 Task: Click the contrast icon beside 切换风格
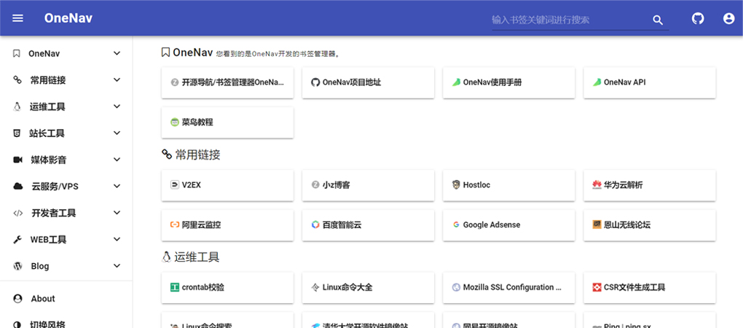(x=17, y=324)
